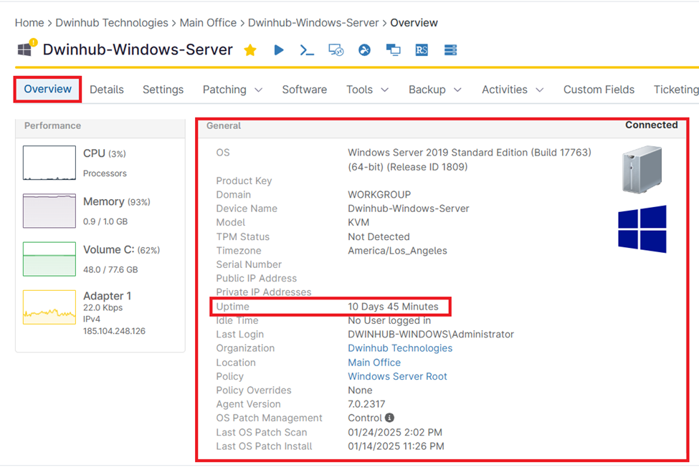Open the server management icon on the toolbar
This screenshot has height=470, width=699.
[x=450, y=50]
